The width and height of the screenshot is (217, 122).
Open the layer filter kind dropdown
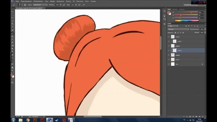(173, 26)
